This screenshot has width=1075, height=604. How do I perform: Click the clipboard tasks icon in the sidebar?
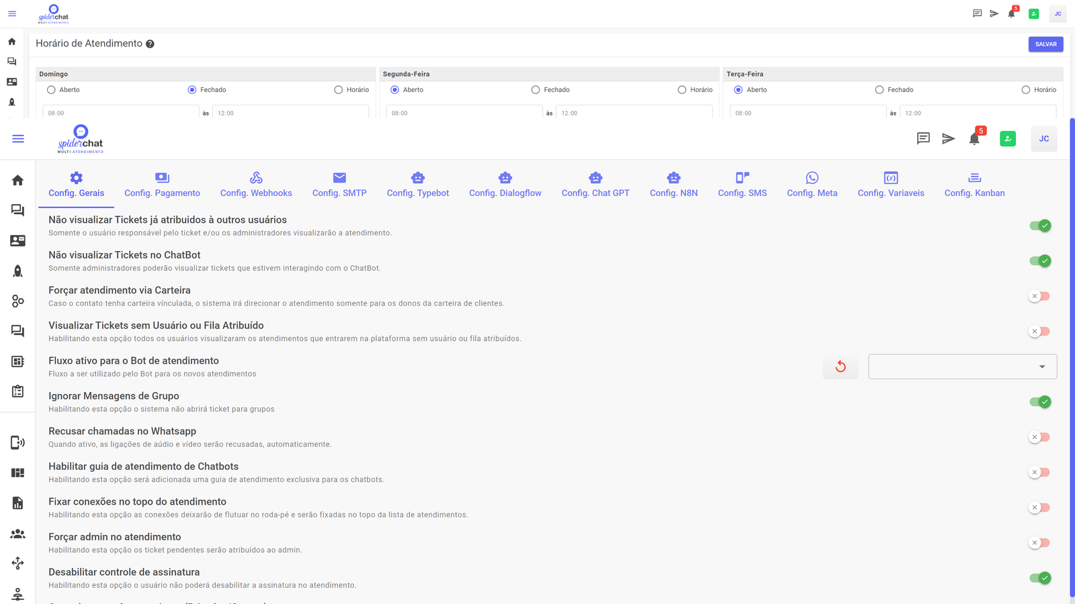click(x=18, y=391)
